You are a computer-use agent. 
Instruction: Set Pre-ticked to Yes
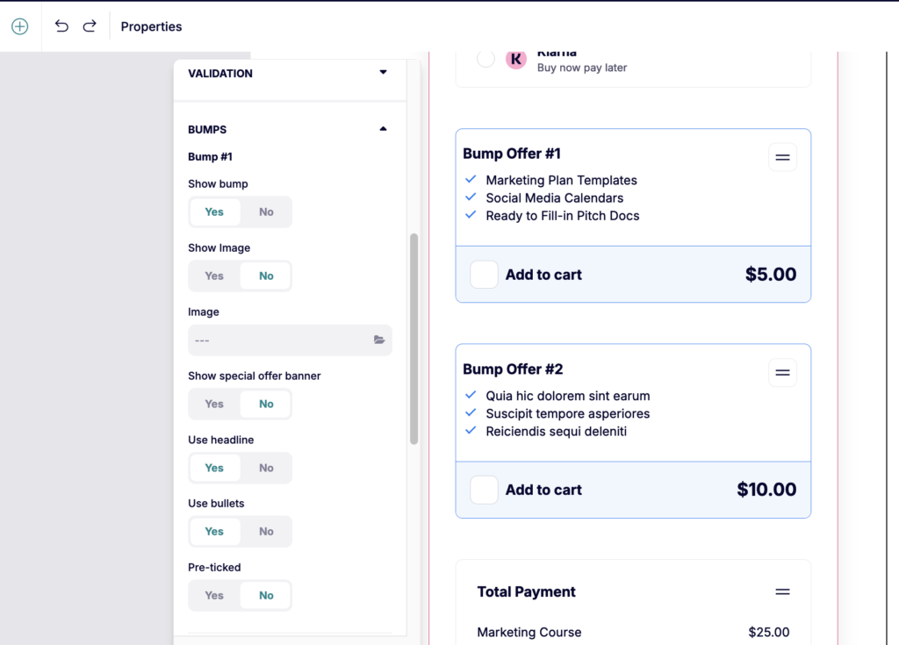coord(214,595)
